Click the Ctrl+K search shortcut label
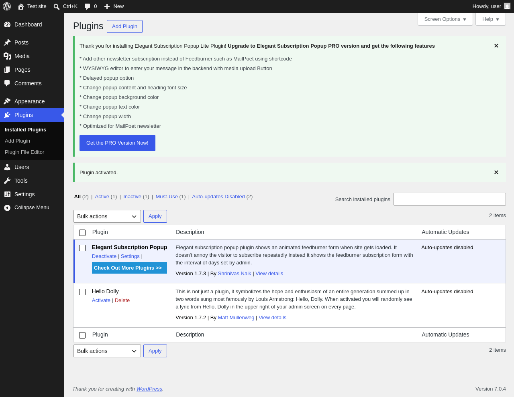Image resolution: width=514 pixels, height=397 pixels. 70,6
